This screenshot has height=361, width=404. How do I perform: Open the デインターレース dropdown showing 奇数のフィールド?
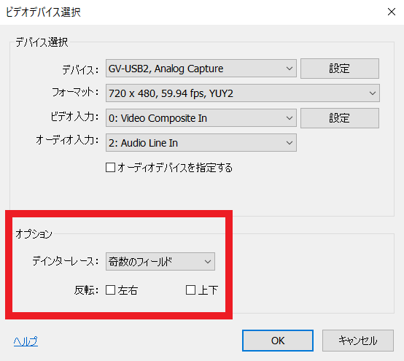tap(160, 262)
